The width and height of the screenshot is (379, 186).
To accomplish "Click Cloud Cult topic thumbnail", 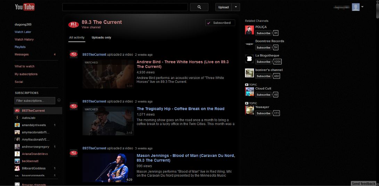I will 249,91.
